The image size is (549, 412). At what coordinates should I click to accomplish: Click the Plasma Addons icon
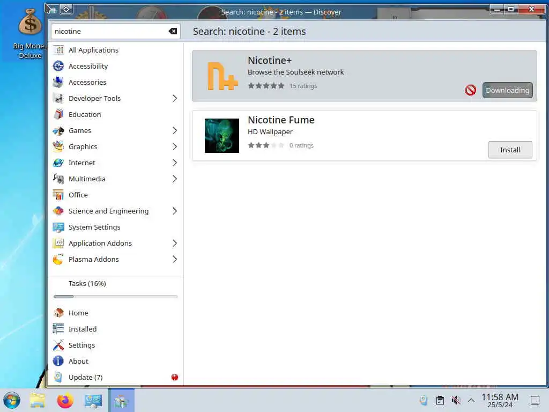[x=58, y=260]
